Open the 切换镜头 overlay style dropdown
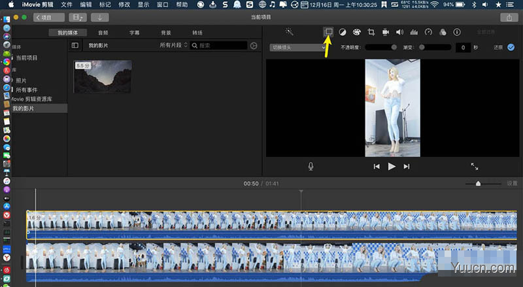Viewport: 523px width, 287px height. point(297,47)
